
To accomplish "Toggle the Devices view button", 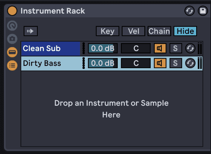I will [x=12, y=52].
